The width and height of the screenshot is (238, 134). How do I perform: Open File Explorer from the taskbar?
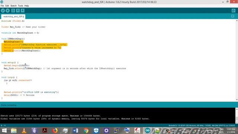coord(14,131)
